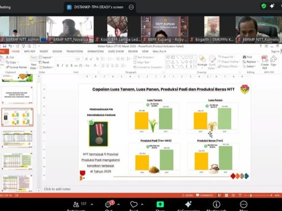Click the New Slide icon
The image size is (282, 211).
33,61
